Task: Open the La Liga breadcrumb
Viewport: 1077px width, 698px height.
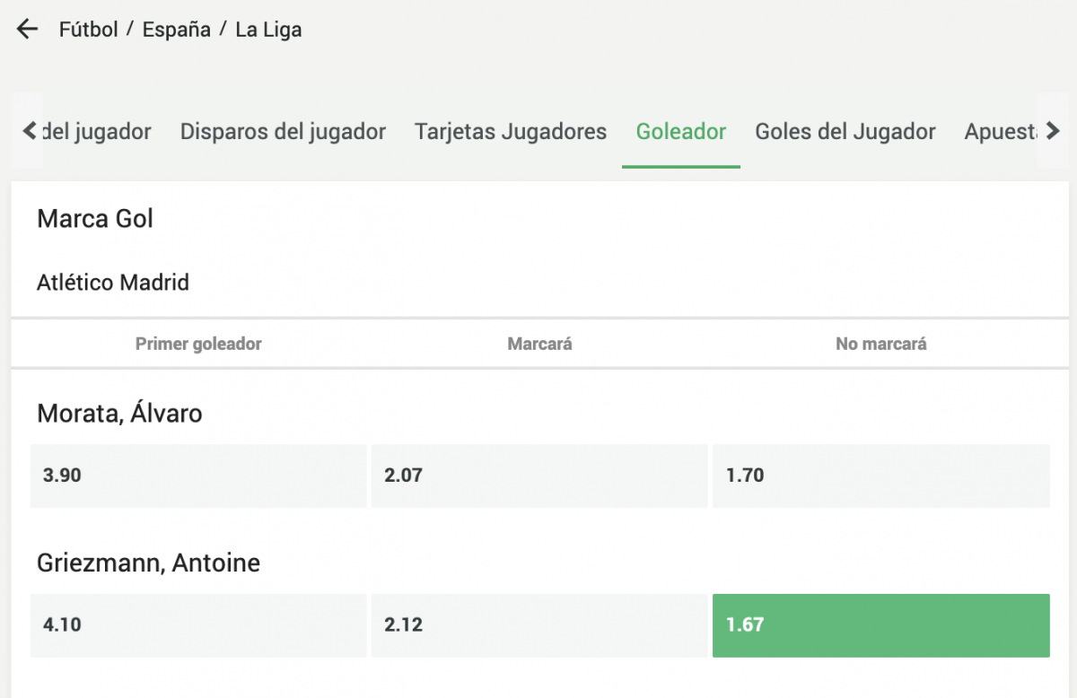Action: point(268,30)
